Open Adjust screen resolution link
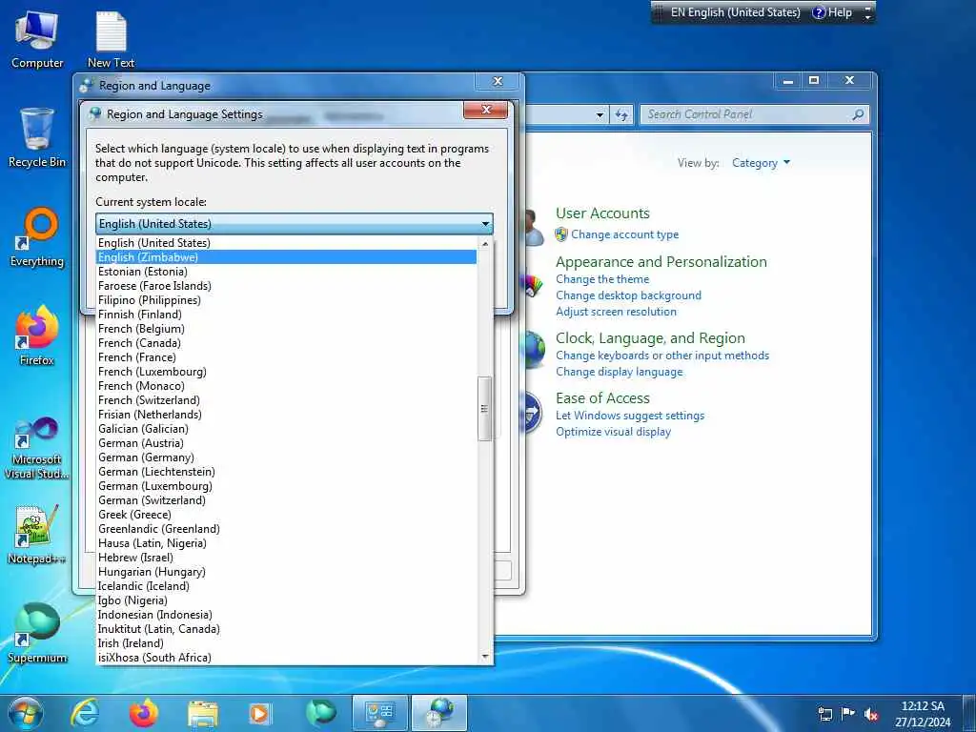Screen dimensions: 976x732 (616, 312)
